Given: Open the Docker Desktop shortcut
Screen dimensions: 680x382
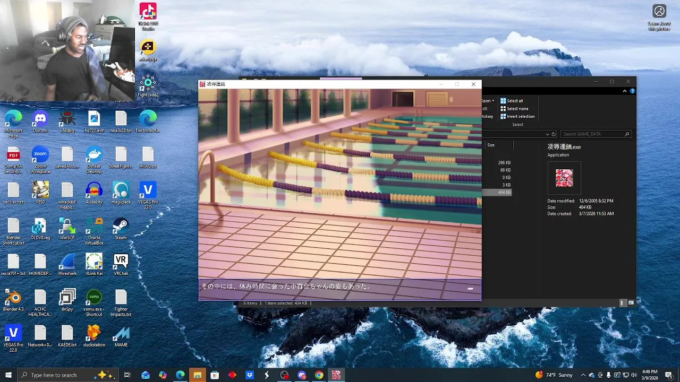Looking at the screenshot, I should tap(94, 160).
